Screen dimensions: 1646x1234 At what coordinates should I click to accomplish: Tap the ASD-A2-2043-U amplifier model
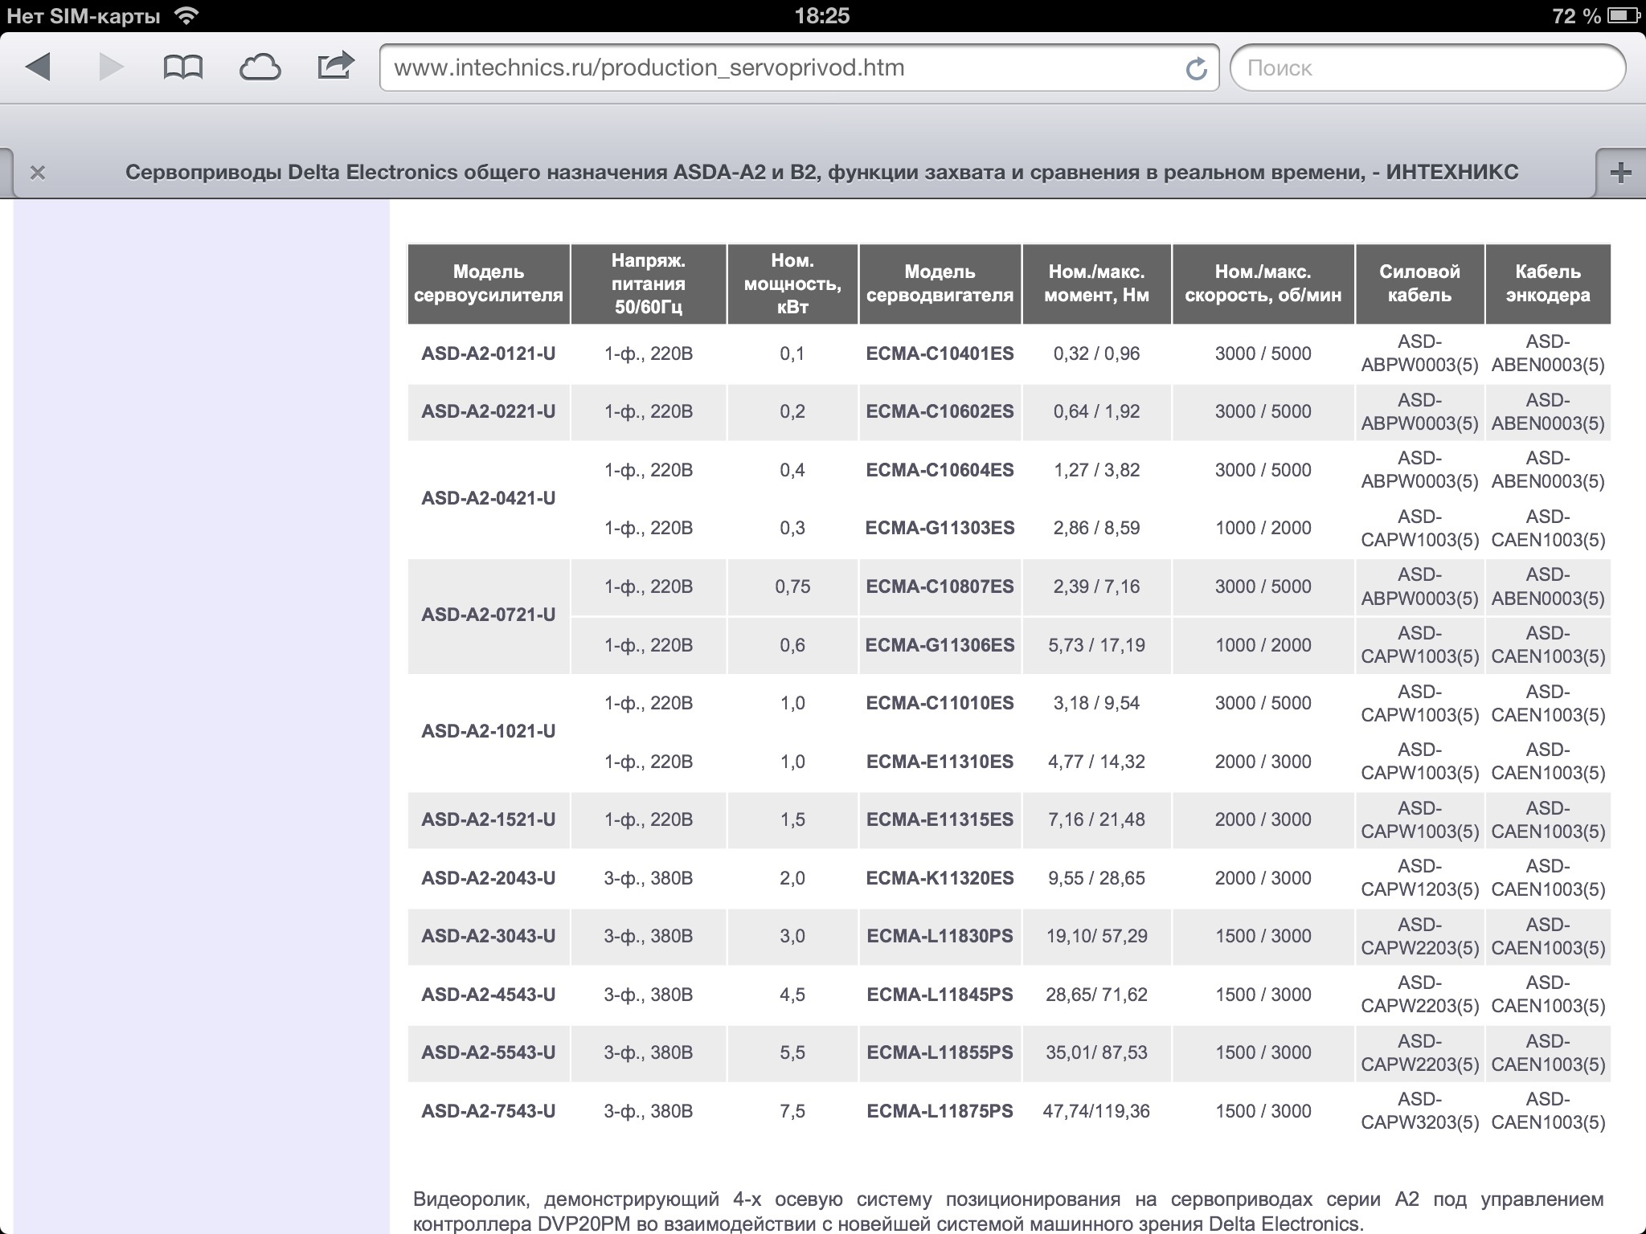coord(489,878)
